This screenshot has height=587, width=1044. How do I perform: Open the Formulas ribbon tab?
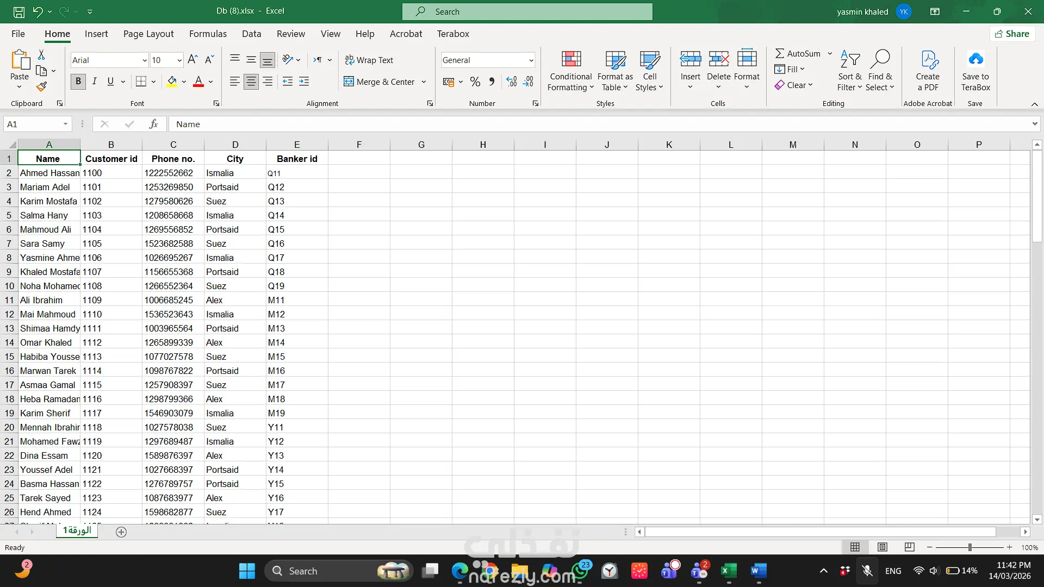(x=208, y=34)
